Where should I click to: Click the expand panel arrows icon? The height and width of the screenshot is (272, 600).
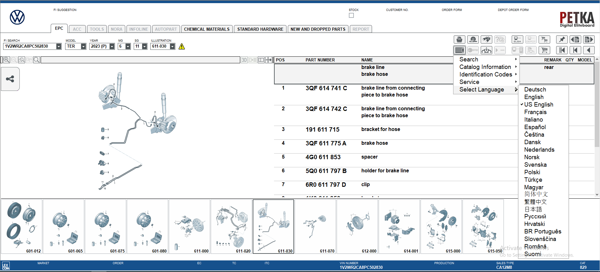tap(269, 60)
